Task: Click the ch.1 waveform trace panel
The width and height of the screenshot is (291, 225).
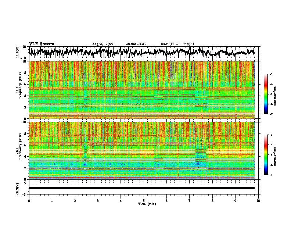Action: point(143,52)
